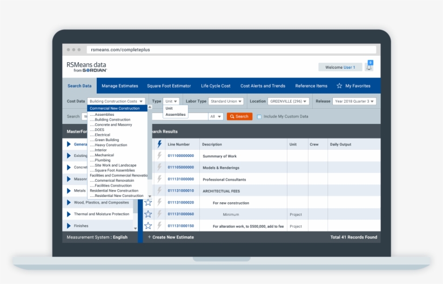
Task: Click the My Favorites star icon
Action: (339, 85)
